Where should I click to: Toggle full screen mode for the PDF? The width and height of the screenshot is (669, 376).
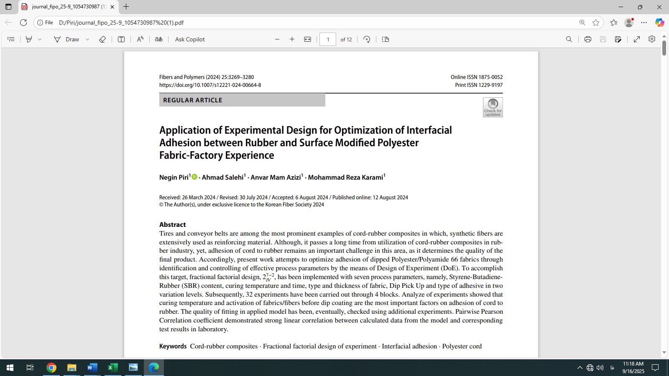pyautogui.click(x=636, y=39)
